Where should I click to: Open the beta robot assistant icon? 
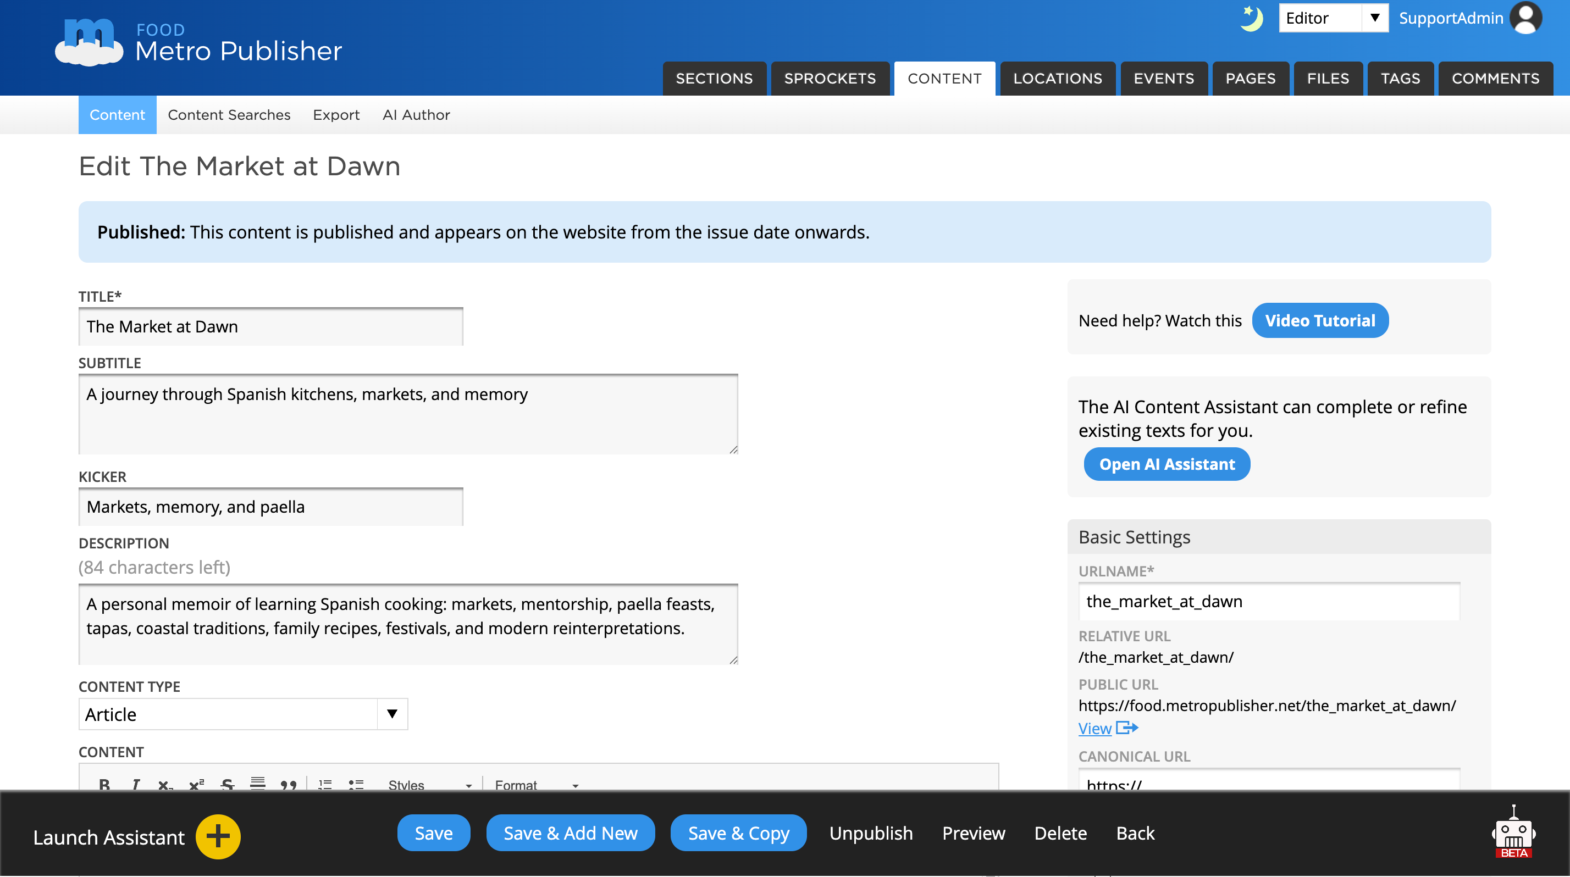pyautogui.click(x=1514, y=832)
